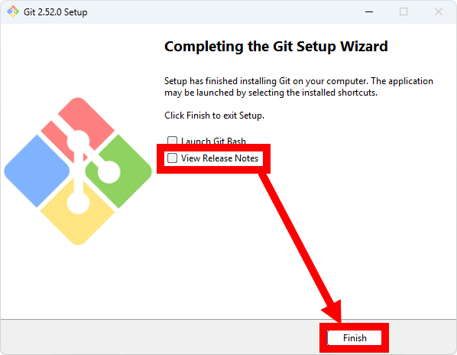The width and height of the screenshot is (457, 355).
Task: Click the Git 2.52.0 Setup title text
Action: click(55, 12)
